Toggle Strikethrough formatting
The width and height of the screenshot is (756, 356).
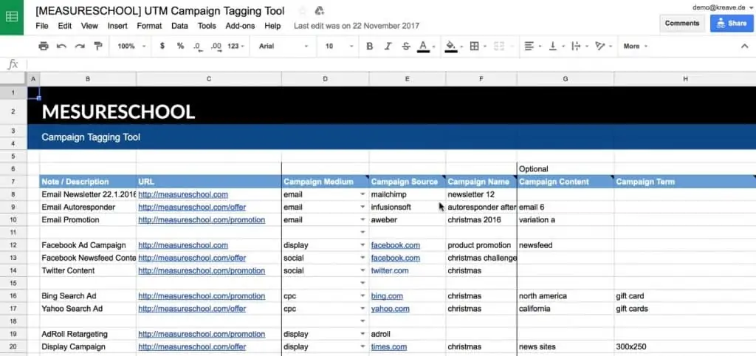coord(406,47)
